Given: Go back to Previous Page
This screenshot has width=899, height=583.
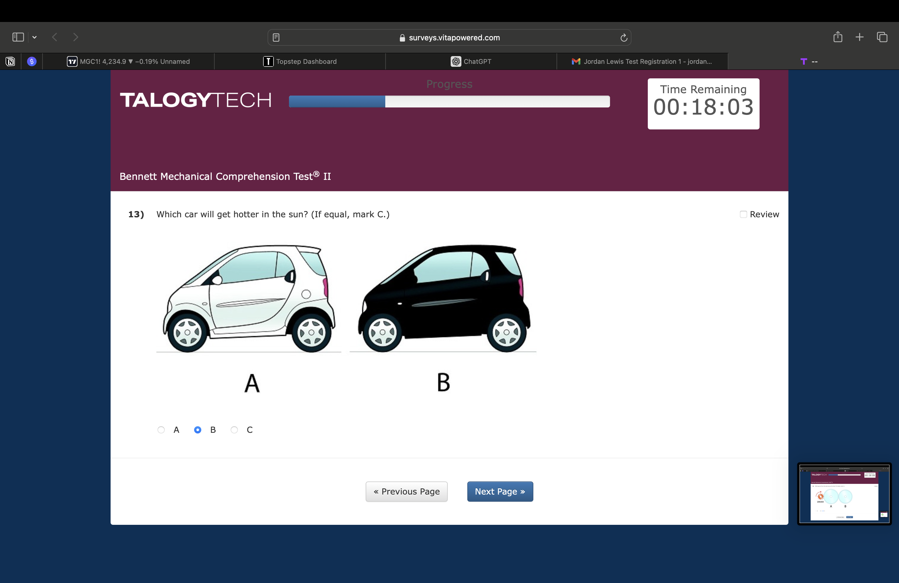Looking at the screenshot, I should click(406, 491).
